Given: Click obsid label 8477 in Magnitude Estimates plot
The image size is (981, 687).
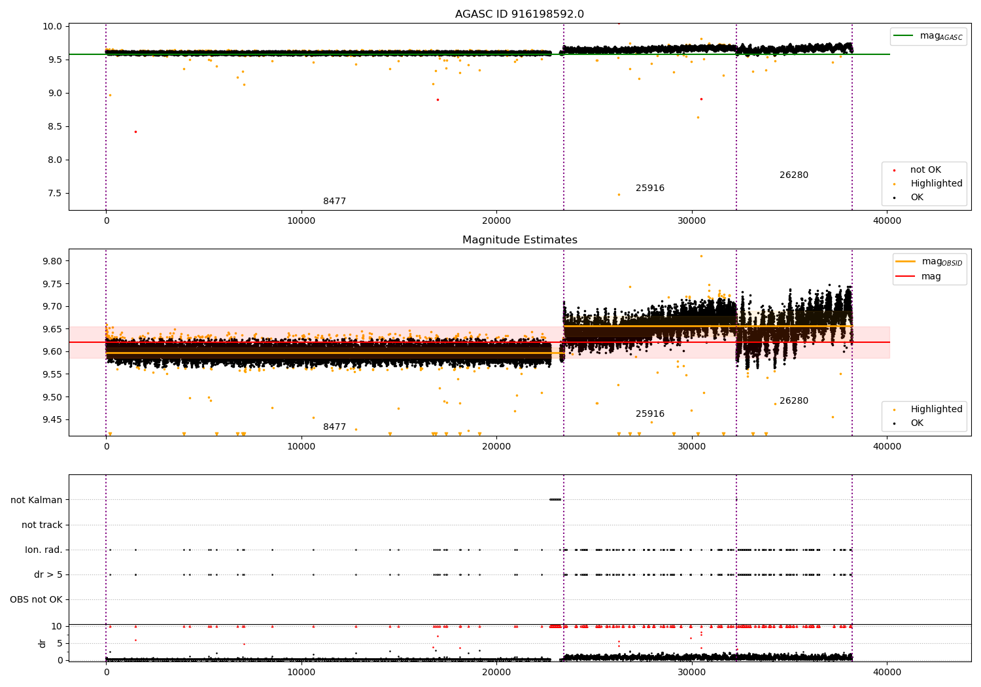Looking at the screenshot, I should (x=334, y=427).
